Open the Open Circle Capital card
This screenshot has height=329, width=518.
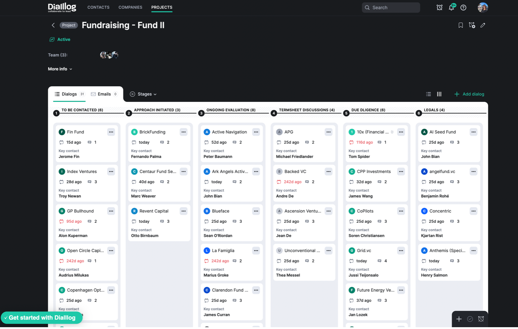click(x=87, y=263)
